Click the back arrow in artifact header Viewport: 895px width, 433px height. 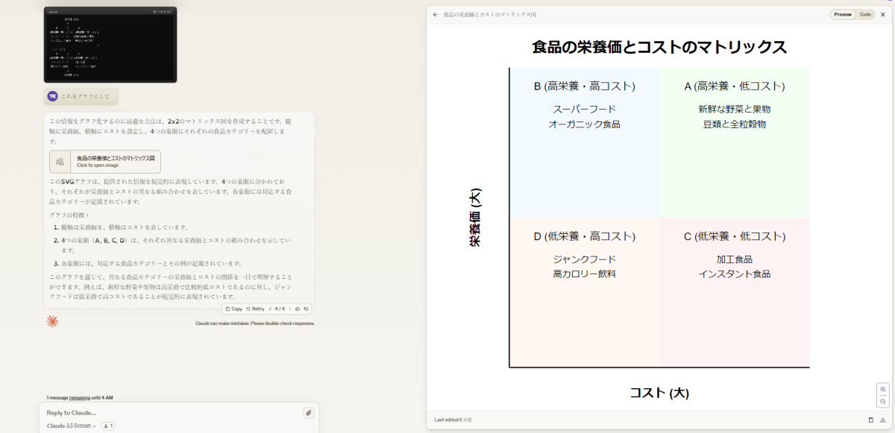click(436, 14)
